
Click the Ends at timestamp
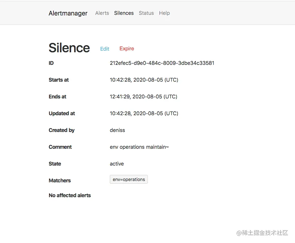coord(143,96)
